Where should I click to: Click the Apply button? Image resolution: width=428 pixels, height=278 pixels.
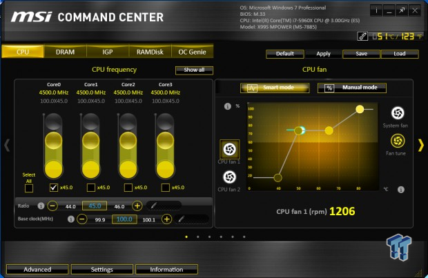[x=323, y=54]
